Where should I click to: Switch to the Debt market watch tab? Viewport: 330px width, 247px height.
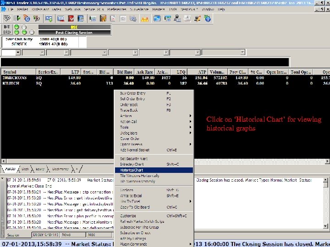tap(25, 169)
